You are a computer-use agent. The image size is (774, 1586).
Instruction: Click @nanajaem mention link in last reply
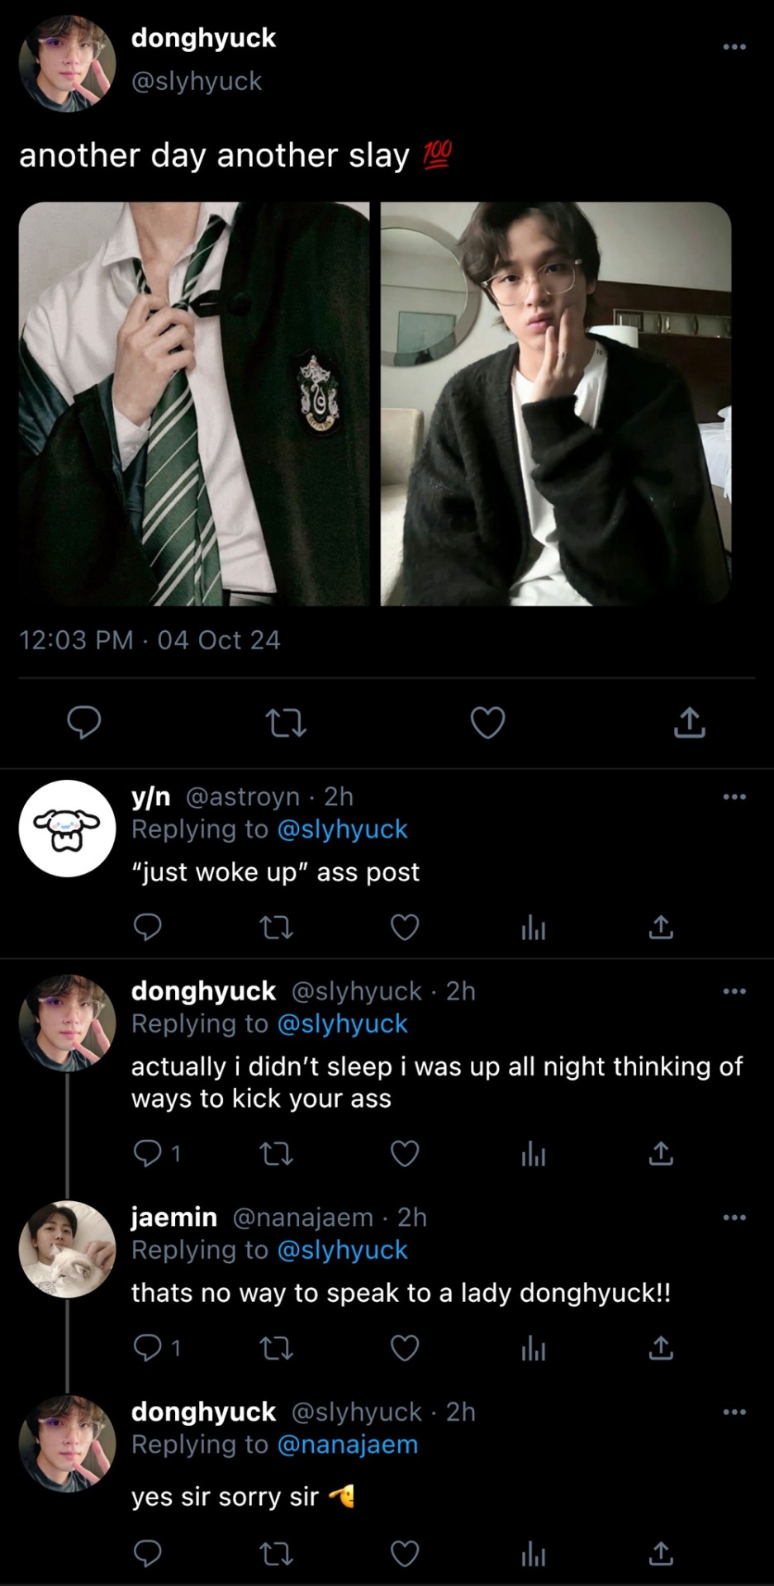coord(348,1445)
